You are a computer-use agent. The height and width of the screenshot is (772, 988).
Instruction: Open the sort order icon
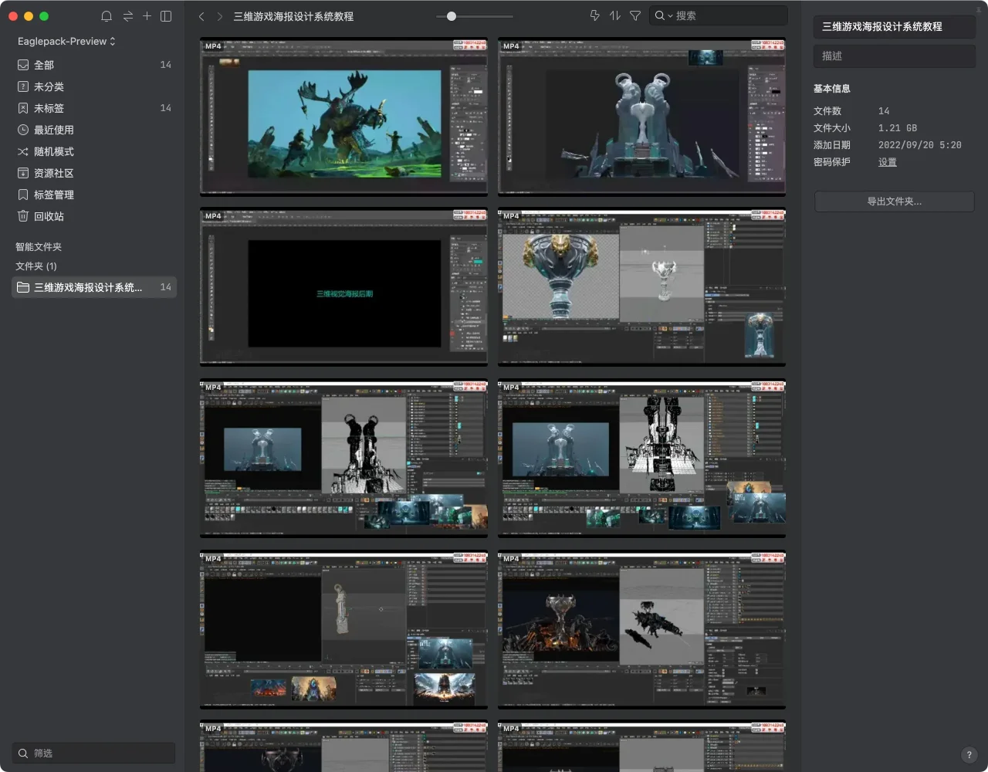[x=614, y=15]
